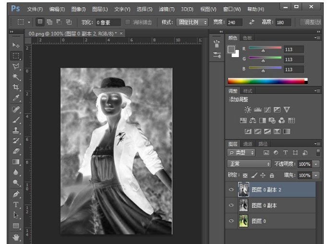328x244 pixels.
Task: Select the Crop tool
Action: [16, 87]
